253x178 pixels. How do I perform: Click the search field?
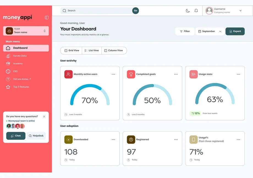(x=96, y=11)
